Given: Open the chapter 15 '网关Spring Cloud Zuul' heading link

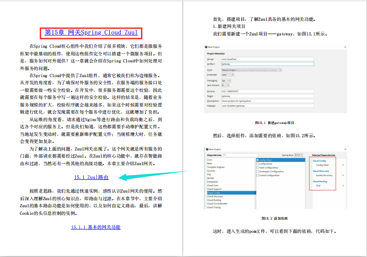Looking at the screenshot, I should coord(91,33).
